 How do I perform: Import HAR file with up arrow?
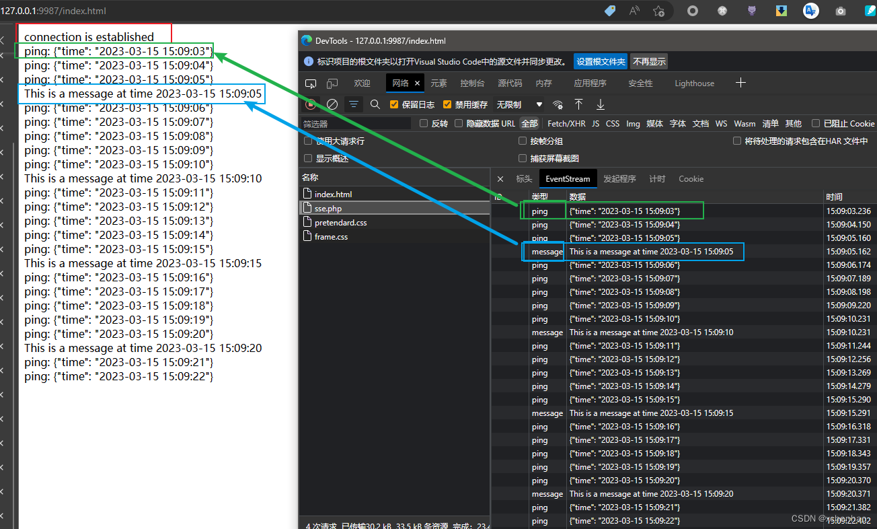click(x=578, y=104)
